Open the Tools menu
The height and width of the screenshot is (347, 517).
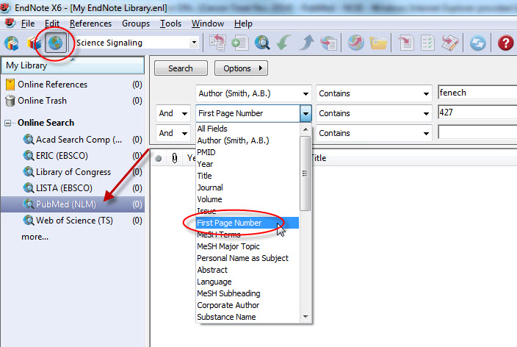tap(170, 24)
